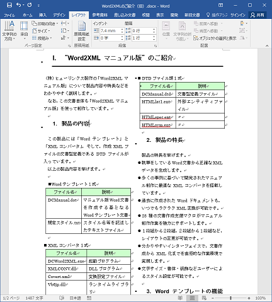Click the macro recording icon in status bar
The width and height of the screenshot is (272, 302).
point(89,298)
